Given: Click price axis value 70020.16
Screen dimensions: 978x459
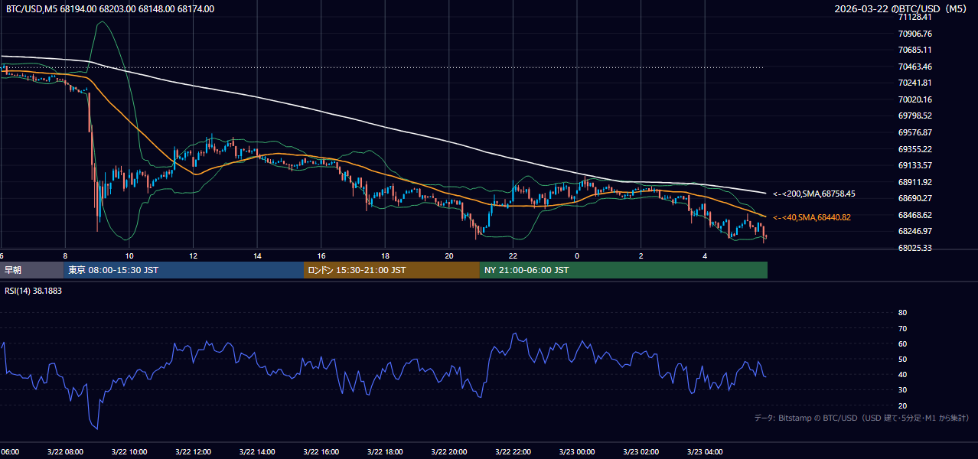Looking at the screenshot, I should tap(915, 99).
